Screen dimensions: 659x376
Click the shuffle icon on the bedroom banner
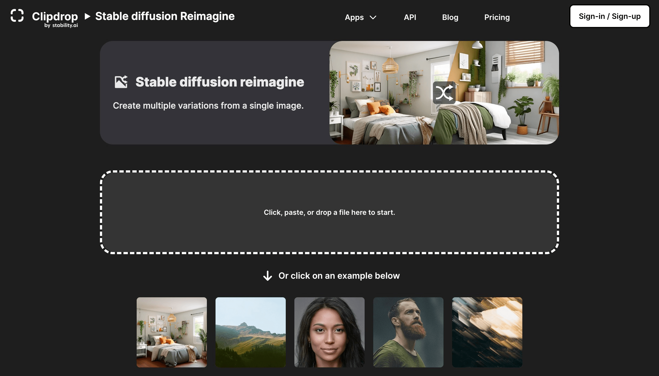tap(444, 93)
